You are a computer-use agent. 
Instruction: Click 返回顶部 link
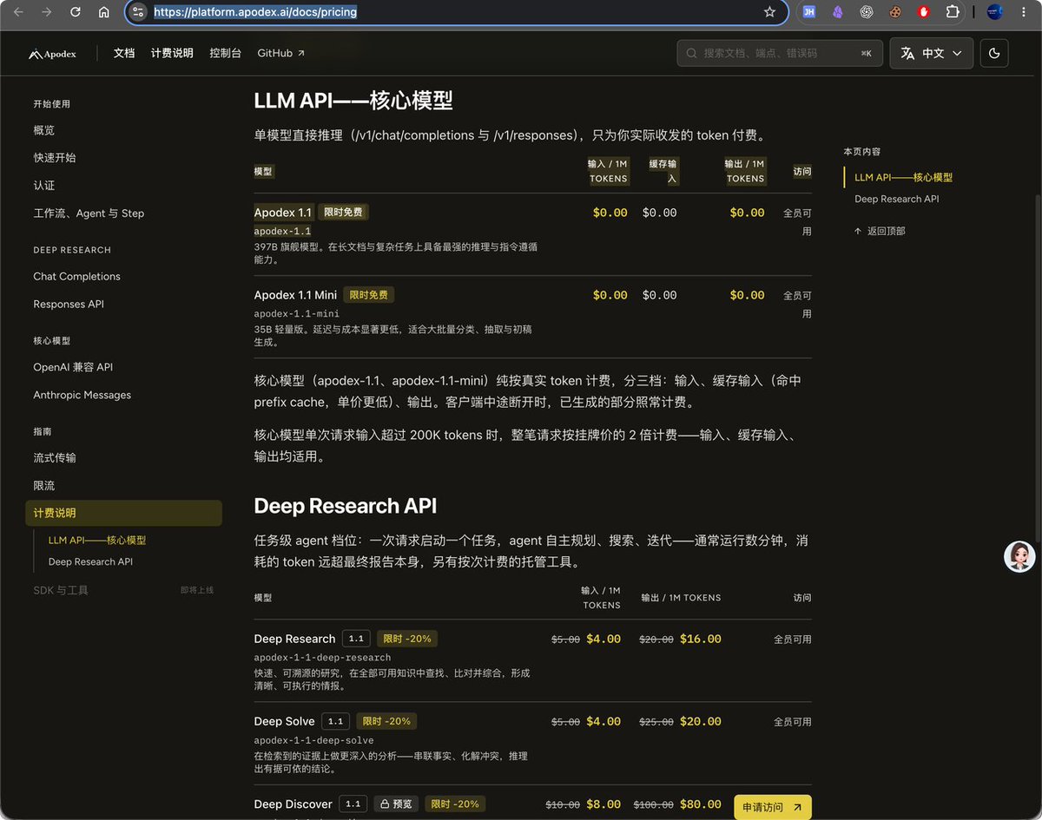tap(880, 231)
